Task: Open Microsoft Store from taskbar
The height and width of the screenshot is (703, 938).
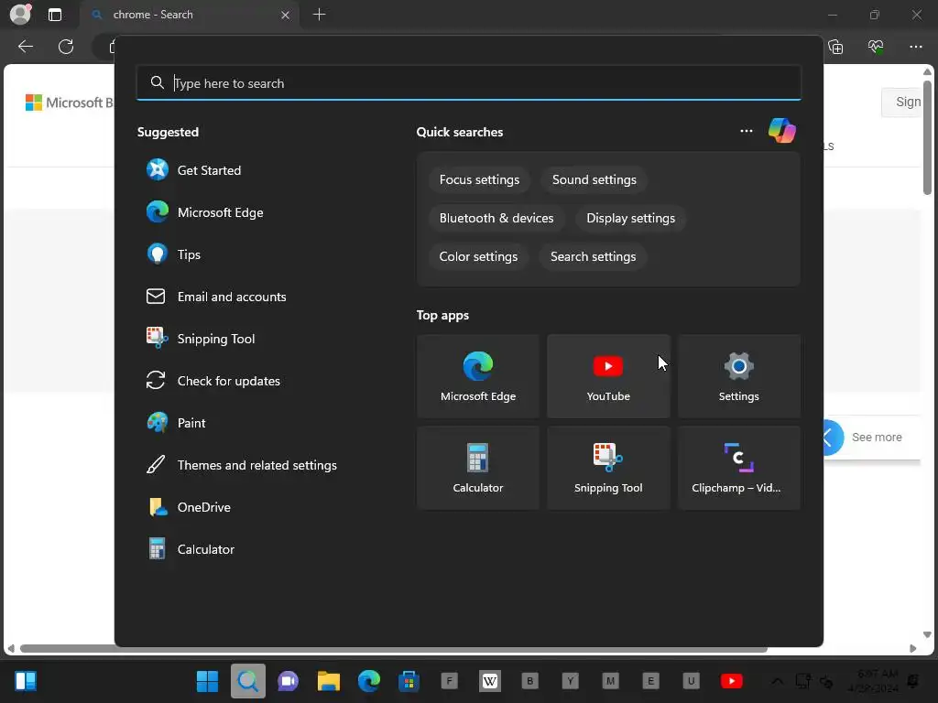Action: click(409, 681)
